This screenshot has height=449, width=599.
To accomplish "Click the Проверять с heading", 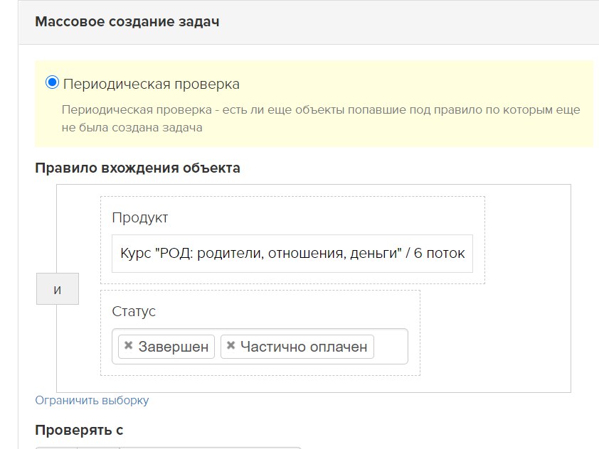I will tap(79, 430).
